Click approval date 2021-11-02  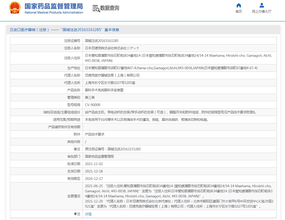tap(94, 164)
